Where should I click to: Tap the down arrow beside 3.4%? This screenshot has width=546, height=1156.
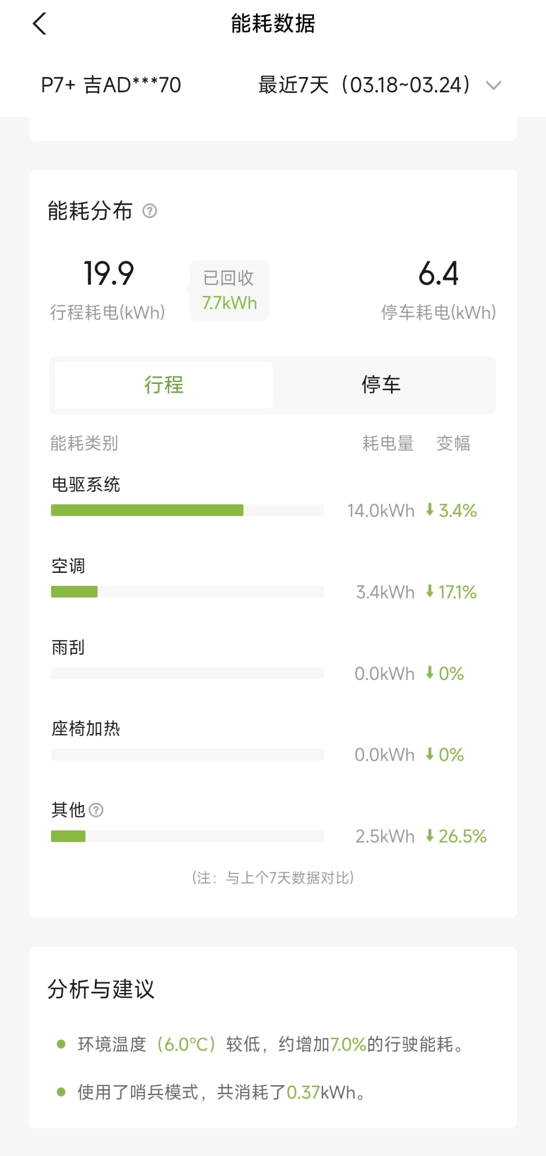click(430, 510)
